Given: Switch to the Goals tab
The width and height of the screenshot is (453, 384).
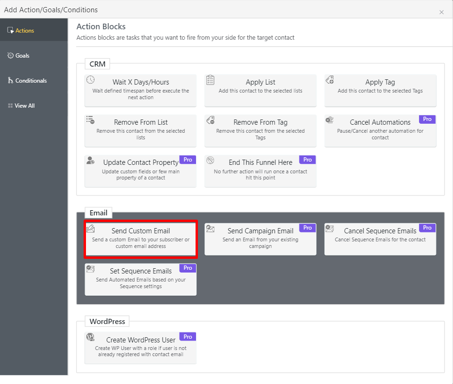Looking at the screenshot, I should [x=22, y=56].
